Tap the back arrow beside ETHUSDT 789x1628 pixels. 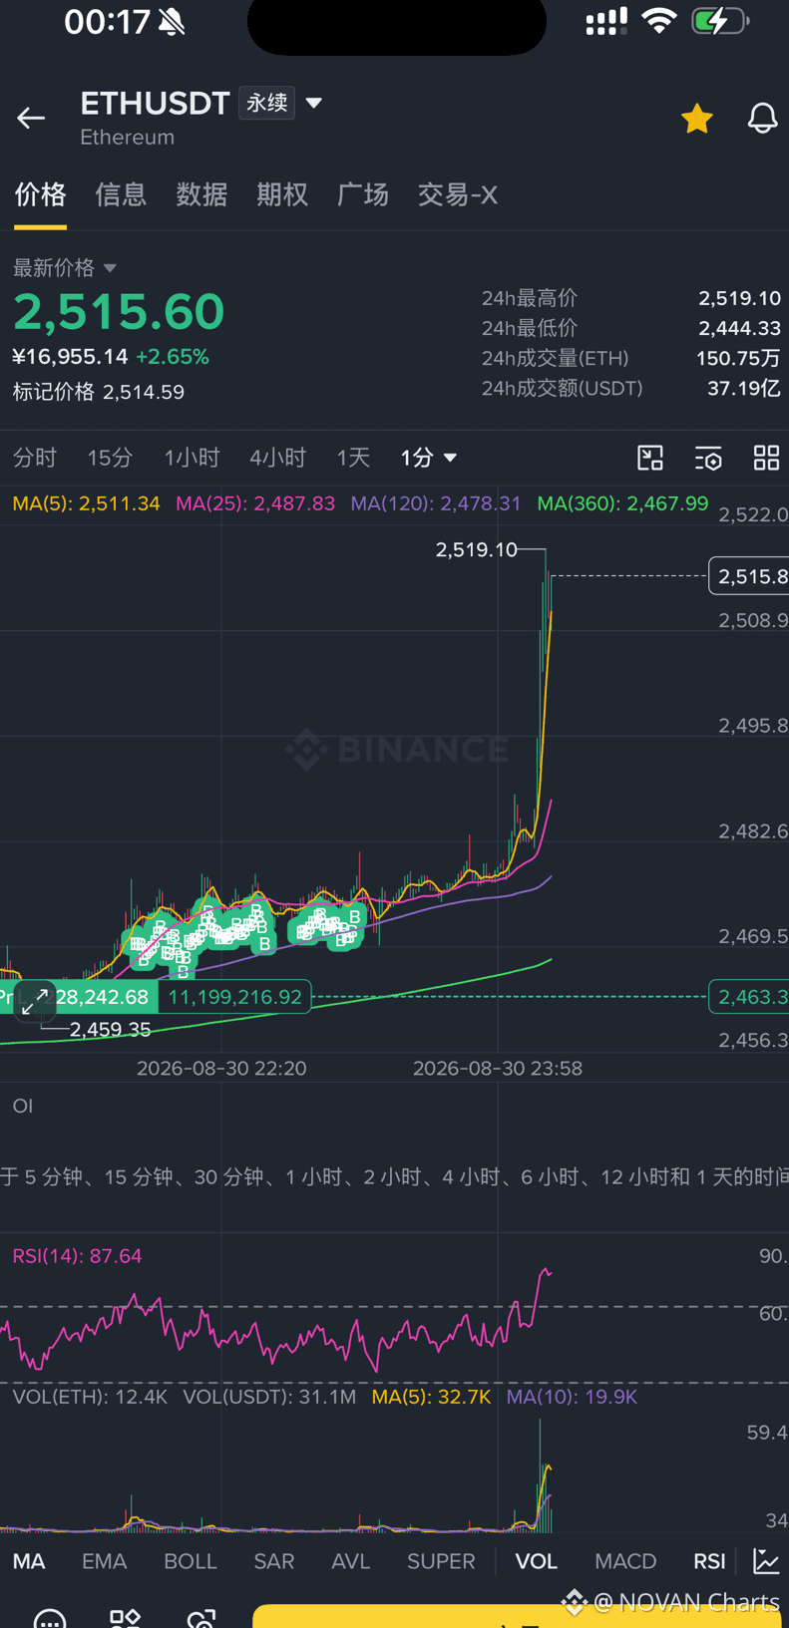coord(31,118)
